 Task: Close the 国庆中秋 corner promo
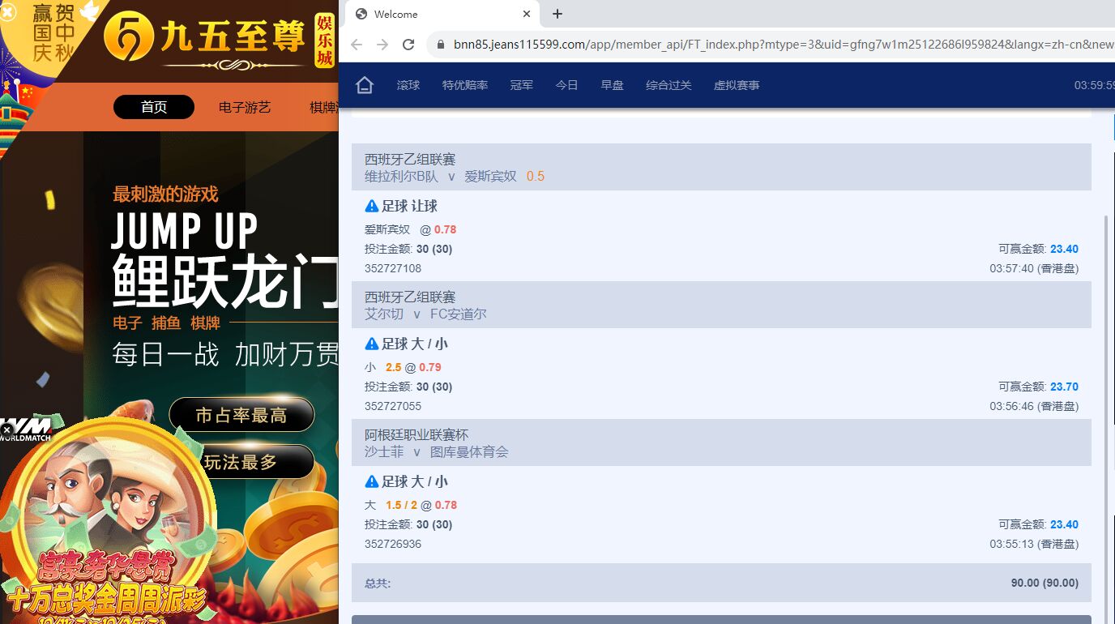7,11
